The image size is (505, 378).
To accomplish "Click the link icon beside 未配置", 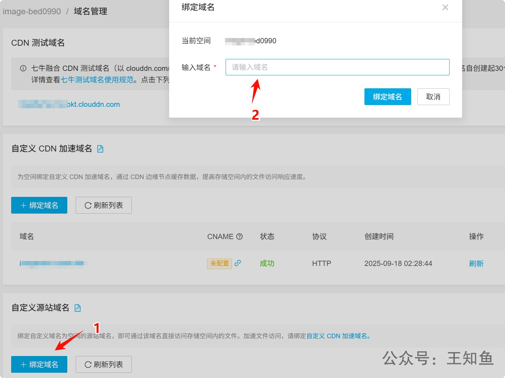I will coord(238,263).
